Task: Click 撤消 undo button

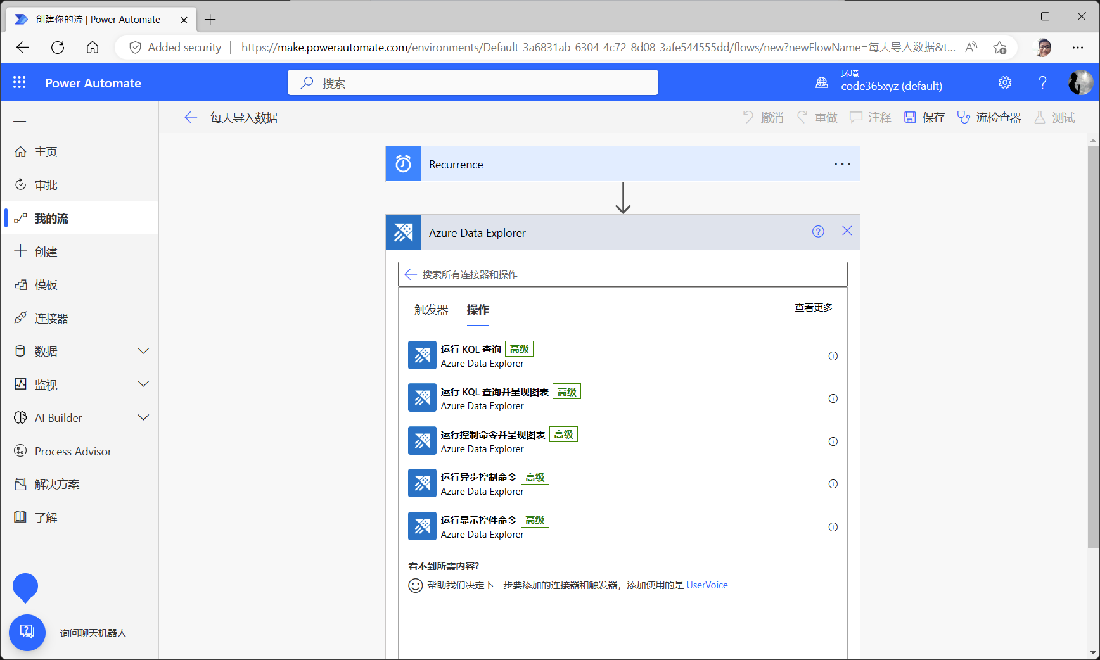Action: (x=763, y=117)
